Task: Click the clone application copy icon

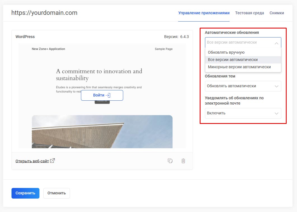Action: [x=170, y=161]
